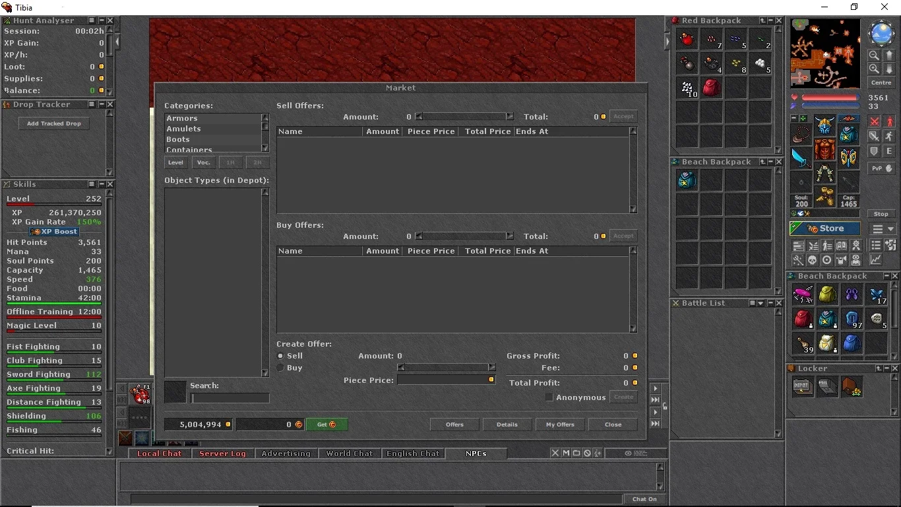Click the yellow backpack in Beach Backpack
The width and height of the screenshot is (901, 507).
click(827, 294)
